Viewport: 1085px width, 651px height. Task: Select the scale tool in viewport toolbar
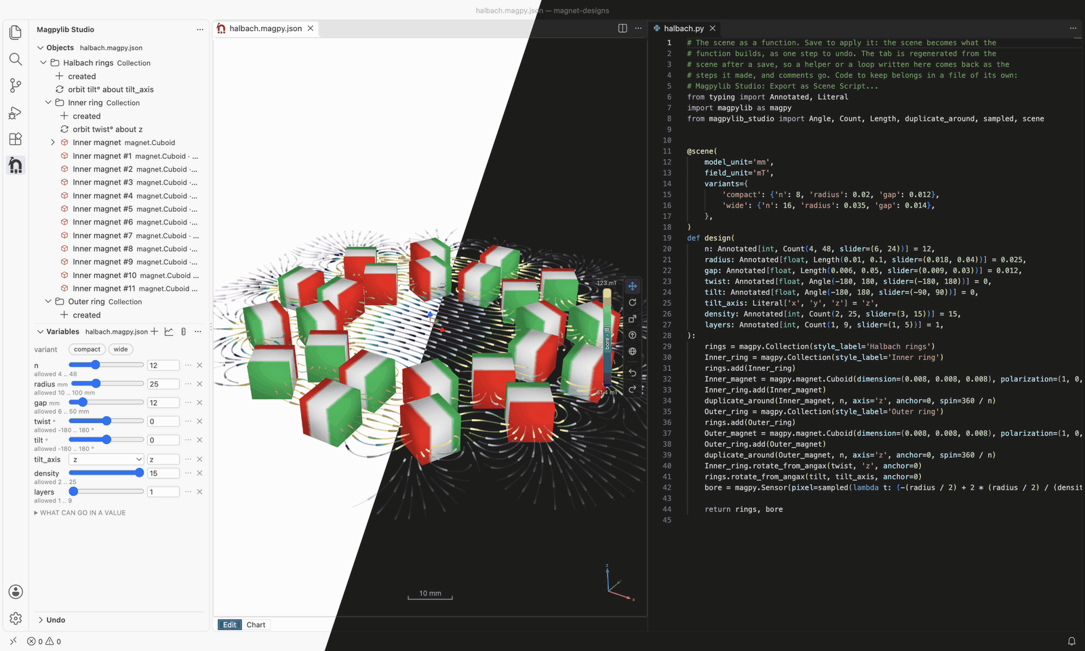(x=633, y=319)
